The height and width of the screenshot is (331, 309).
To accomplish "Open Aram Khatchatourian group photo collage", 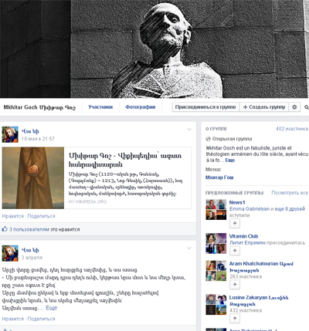I will click(x=216, y=271).
